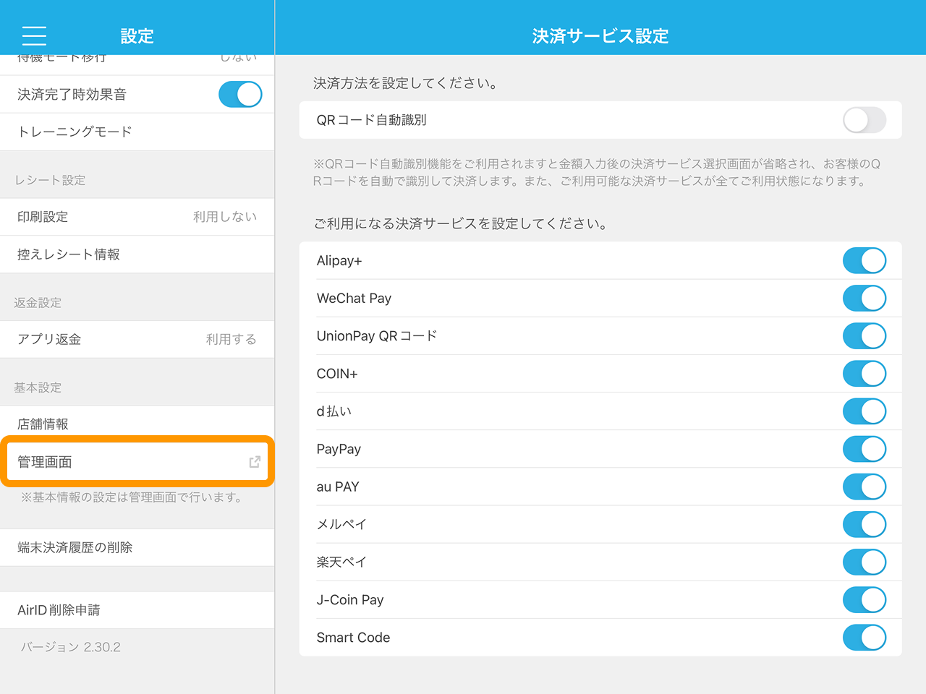Turn off WeChat Pay toggle
This screenshot has width=926, height=694.
(x=865, y=299)
